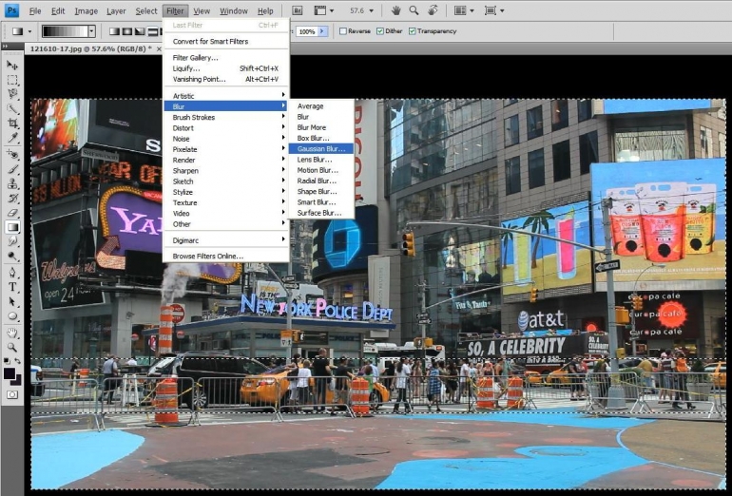Choose Motion Blur from submenu

click(321, 170)
